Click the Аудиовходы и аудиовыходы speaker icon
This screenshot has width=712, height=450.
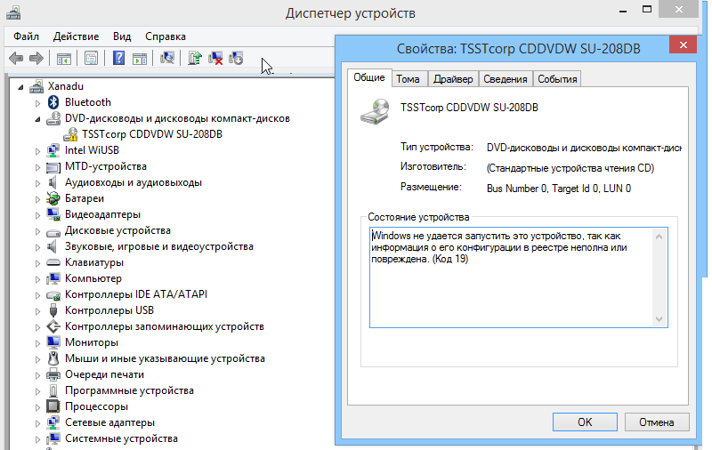[x=53, y=182]
